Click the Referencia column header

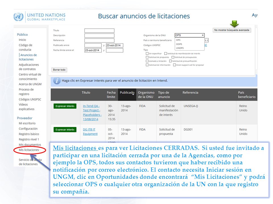coord(190,93)
